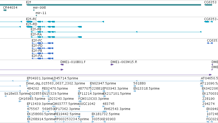Image resolution: width=218 pixels, height=123 pixels.
Task: Select EST EN15329.5prime
Action: (55, 94)
